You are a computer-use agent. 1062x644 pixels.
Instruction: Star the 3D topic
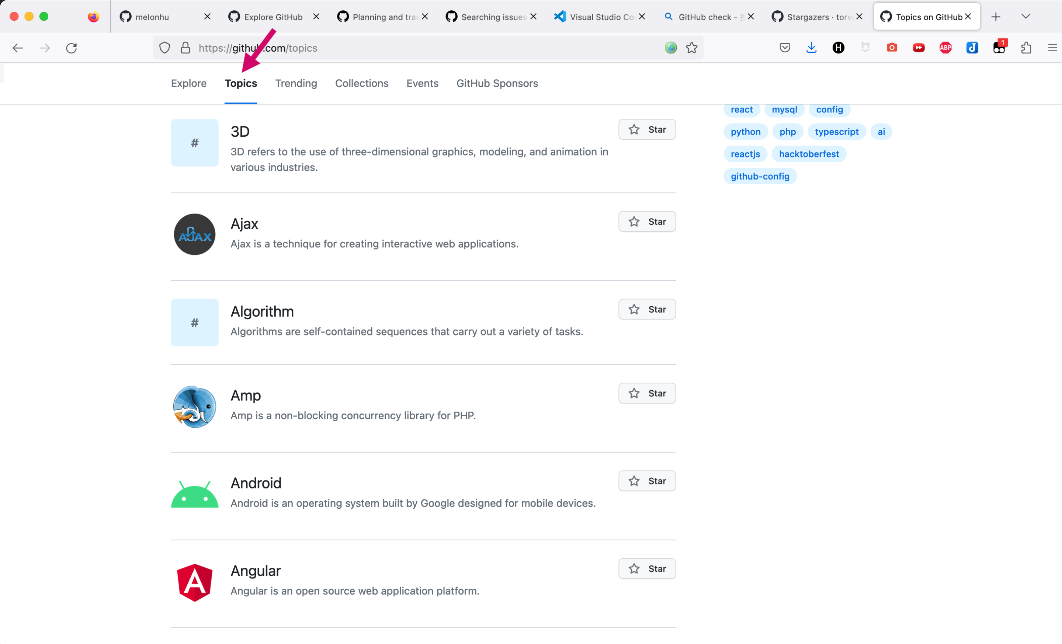[646, 130]
